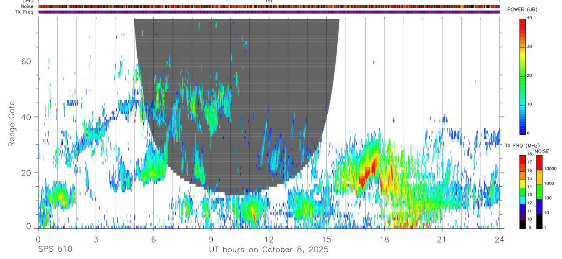The height and width of the screenshot is (259, 562).
Task: Pick the blue 10-100 NOISE swatch
Action: point(539,206)
